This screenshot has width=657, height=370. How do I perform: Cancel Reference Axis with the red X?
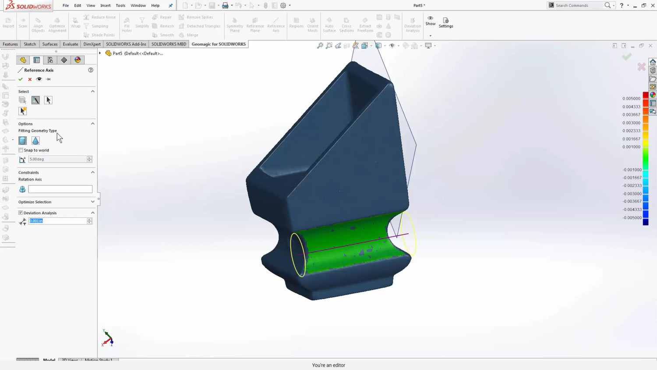(x=30, y=79)
